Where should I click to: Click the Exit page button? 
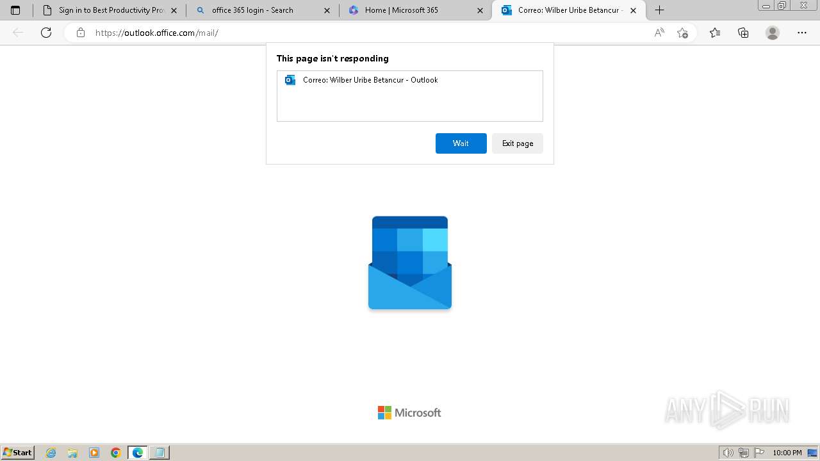tap(518, 143)
